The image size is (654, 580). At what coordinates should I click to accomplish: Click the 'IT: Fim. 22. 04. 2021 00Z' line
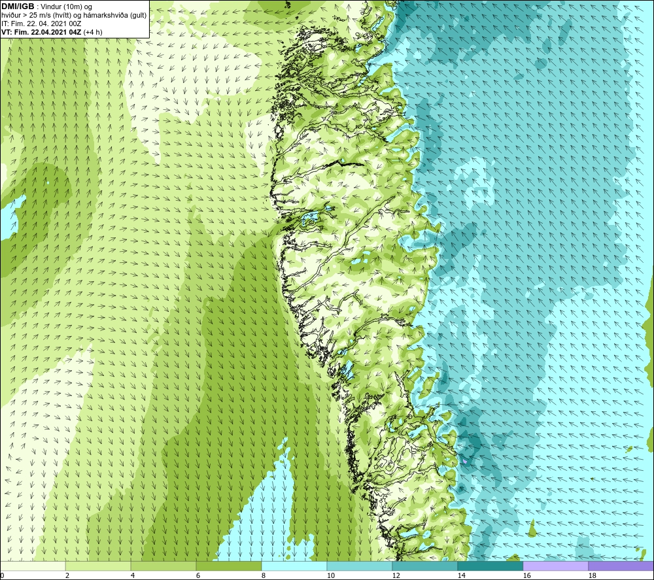pyautogui.click(x=41, y=24)
